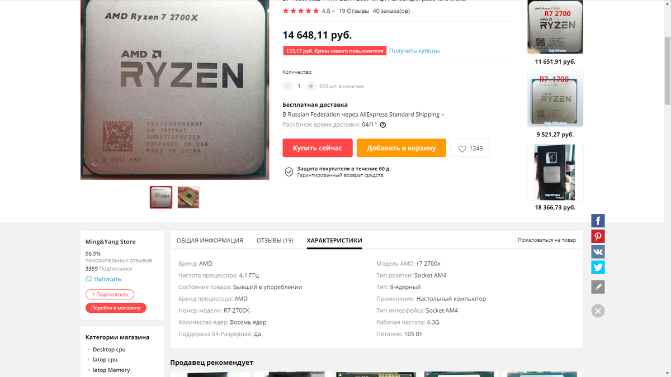Open the delivery date help icon
Image resolution: width=671 pixels, height=377 pixels.
click(x=383, y=125)
